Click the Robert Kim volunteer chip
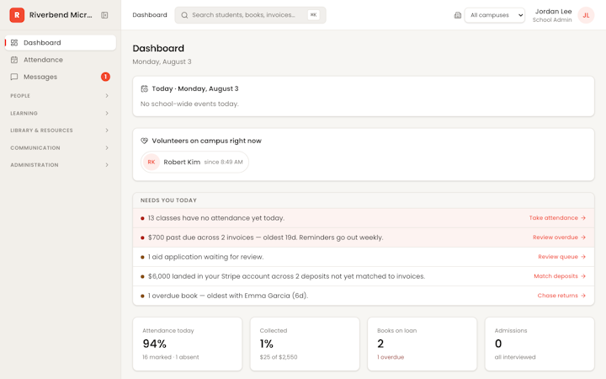The image size is (606, 379). 194,162
